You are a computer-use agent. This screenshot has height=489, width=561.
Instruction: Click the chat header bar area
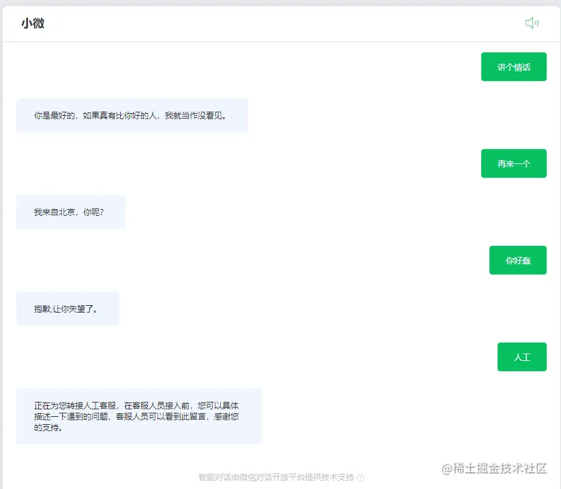click(x=280, y=22)
